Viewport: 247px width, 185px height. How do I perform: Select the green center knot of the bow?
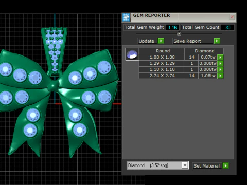54,85
